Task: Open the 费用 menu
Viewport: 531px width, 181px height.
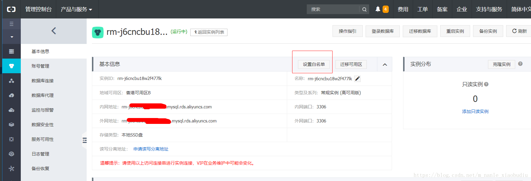Action: point(403,9)
